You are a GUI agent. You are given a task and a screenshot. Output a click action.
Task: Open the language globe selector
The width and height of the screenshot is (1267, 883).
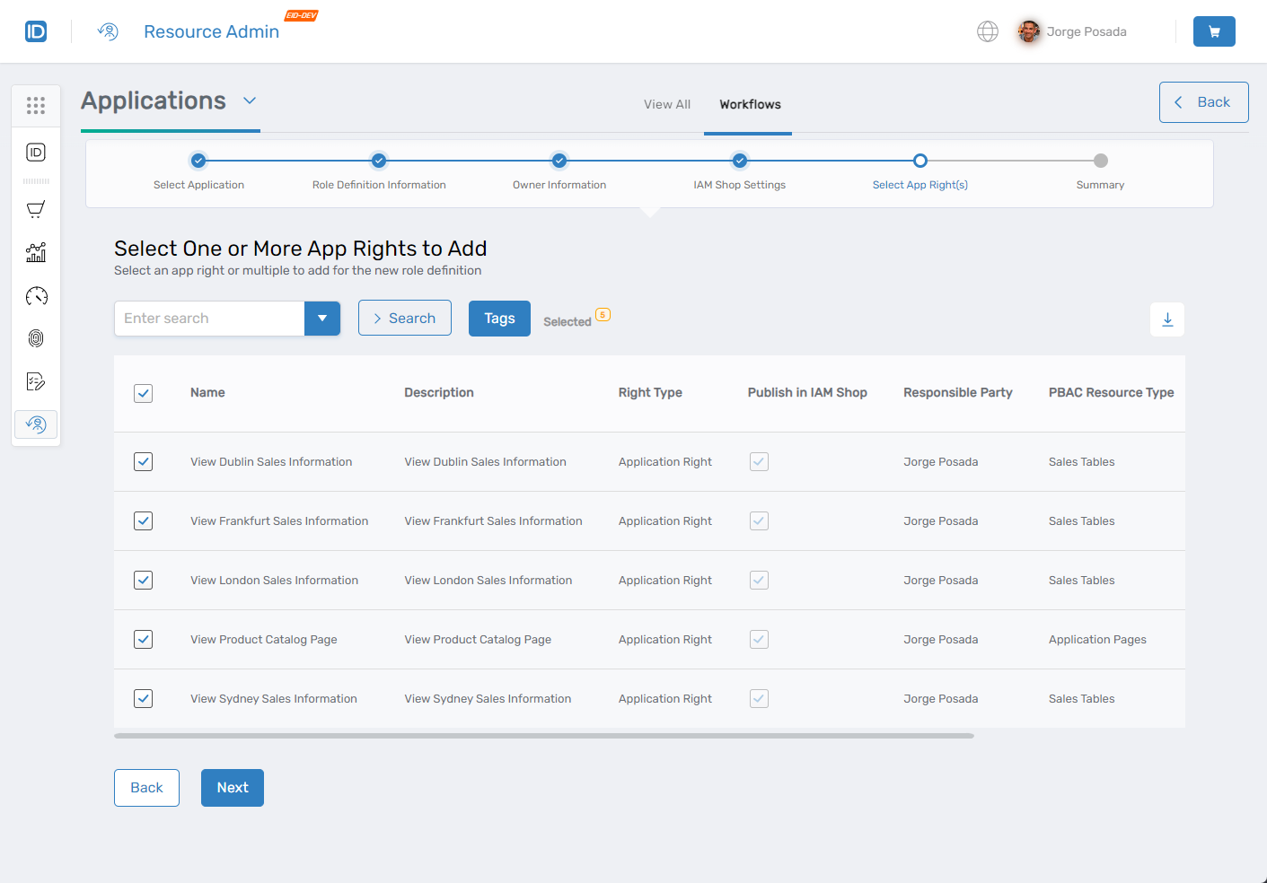(988, 31)
